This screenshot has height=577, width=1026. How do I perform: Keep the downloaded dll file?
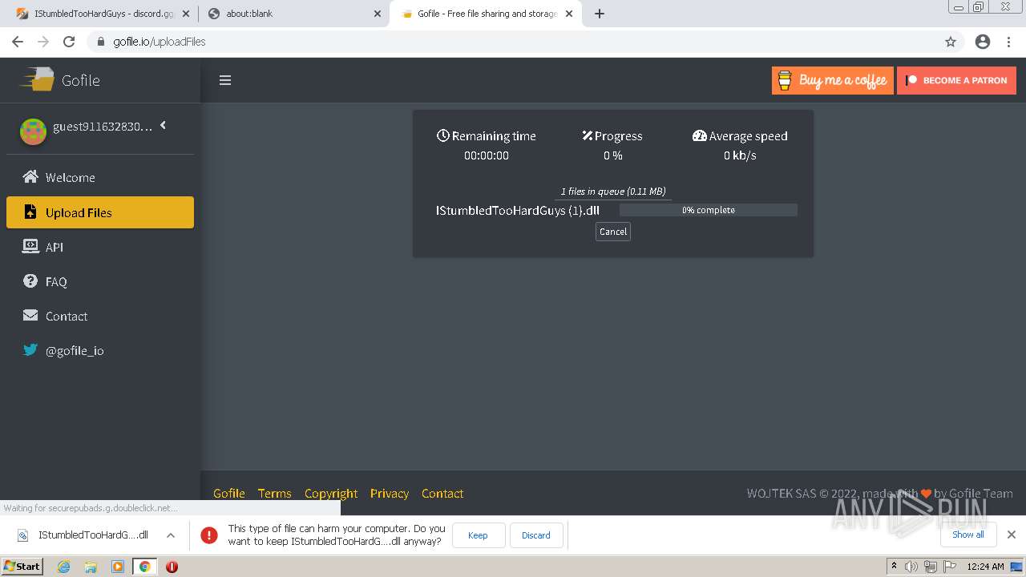pyautogui.click(x=479, y=535)
